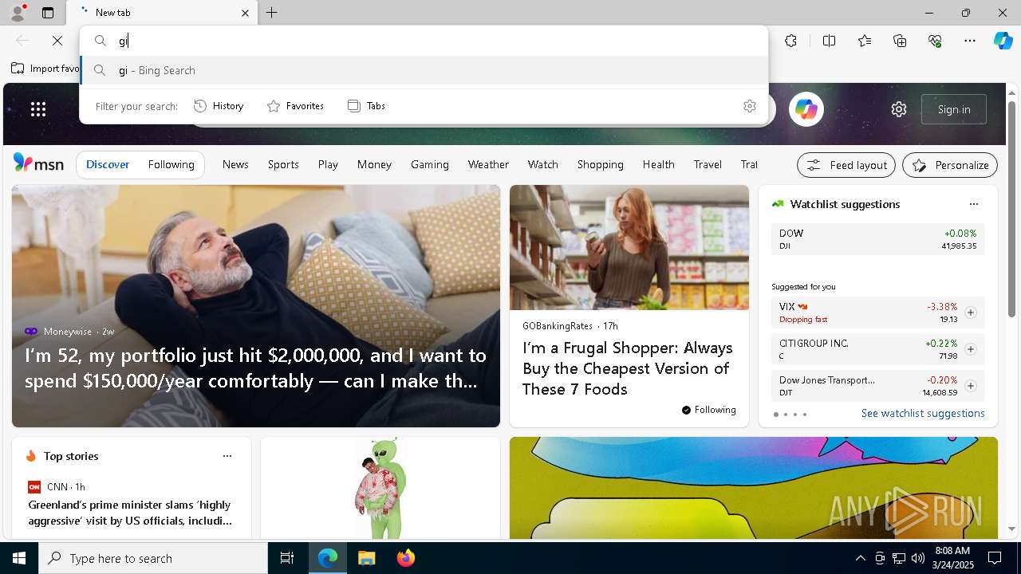Open the volume control in tray
This screenshot has height=574, width=1021.
[918, 558]
